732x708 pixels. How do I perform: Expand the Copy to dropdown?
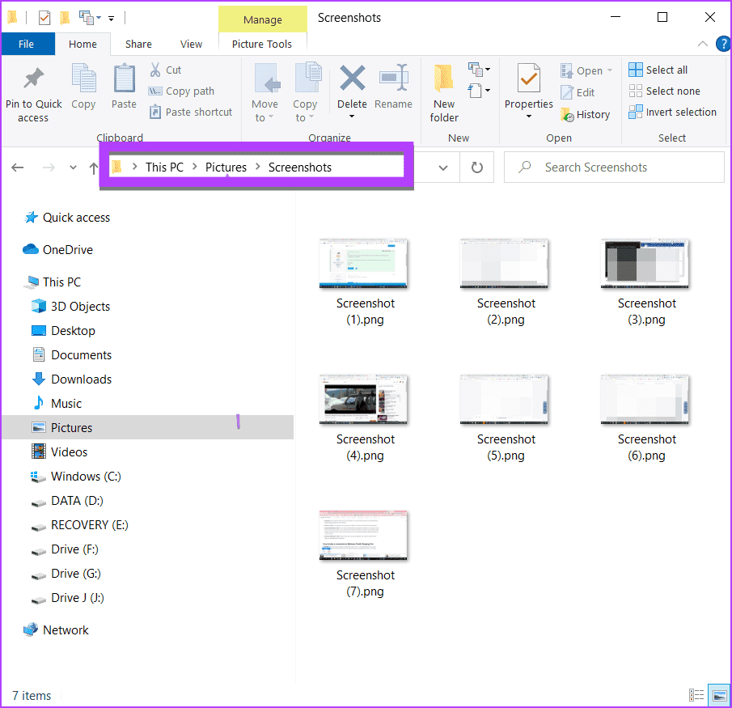(305, 118)
